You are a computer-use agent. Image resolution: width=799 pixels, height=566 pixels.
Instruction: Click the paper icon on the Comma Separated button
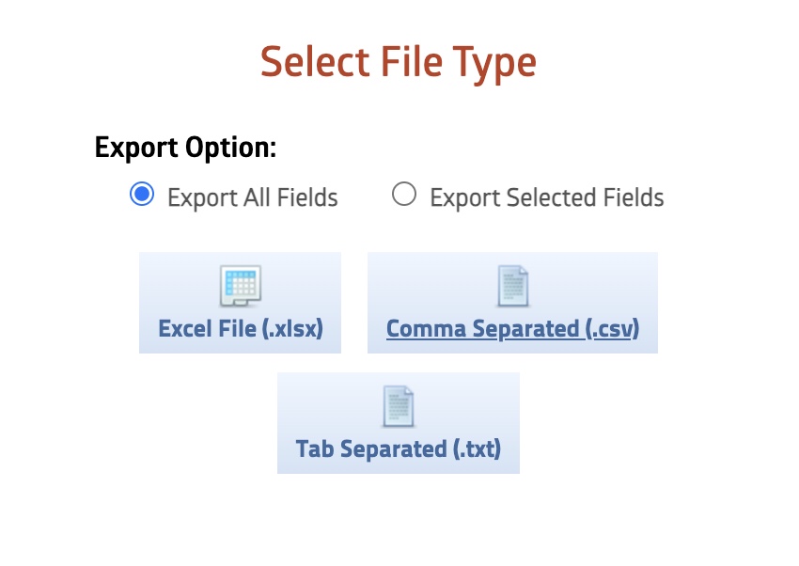click(x=513, y=285)
